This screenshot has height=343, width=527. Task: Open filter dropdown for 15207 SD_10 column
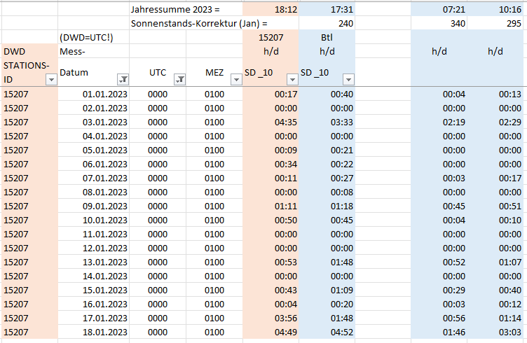click(292, 80)
